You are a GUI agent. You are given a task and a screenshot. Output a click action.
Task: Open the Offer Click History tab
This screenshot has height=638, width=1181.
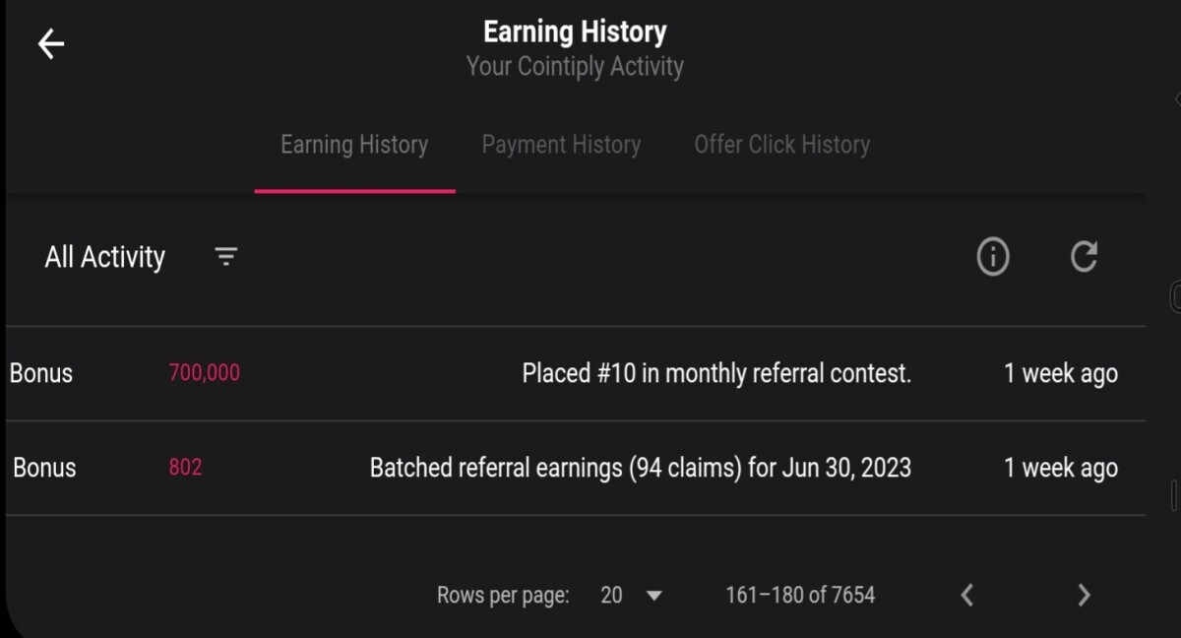click(x=782, y=145)
